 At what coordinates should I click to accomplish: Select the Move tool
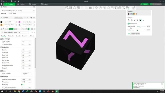click(x=97, y=8)
